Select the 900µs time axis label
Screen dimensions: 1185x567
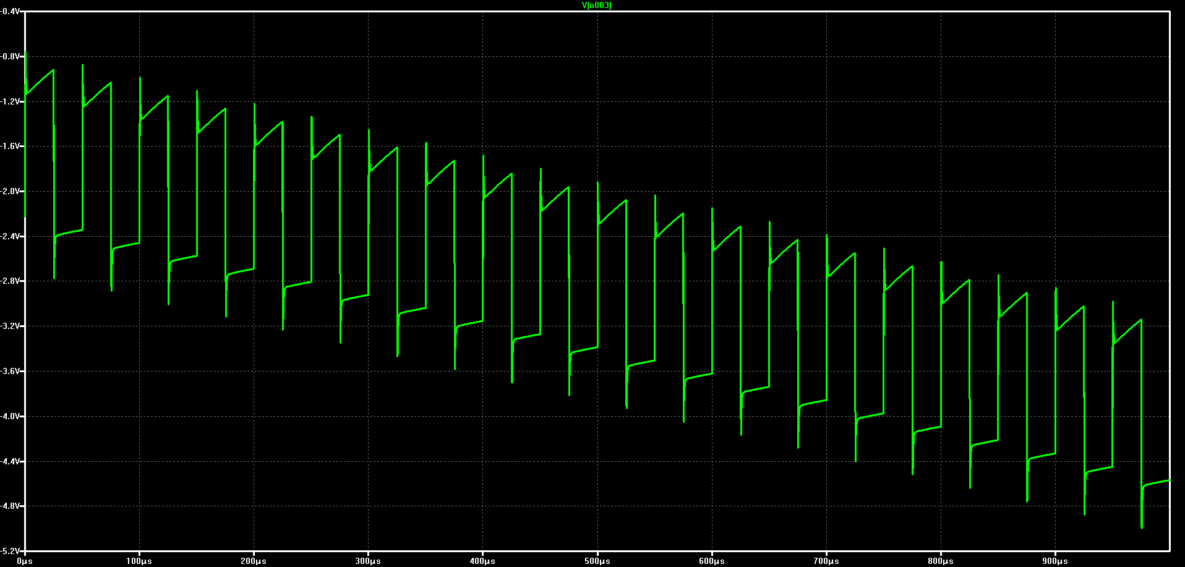(x=1055, y=561)
